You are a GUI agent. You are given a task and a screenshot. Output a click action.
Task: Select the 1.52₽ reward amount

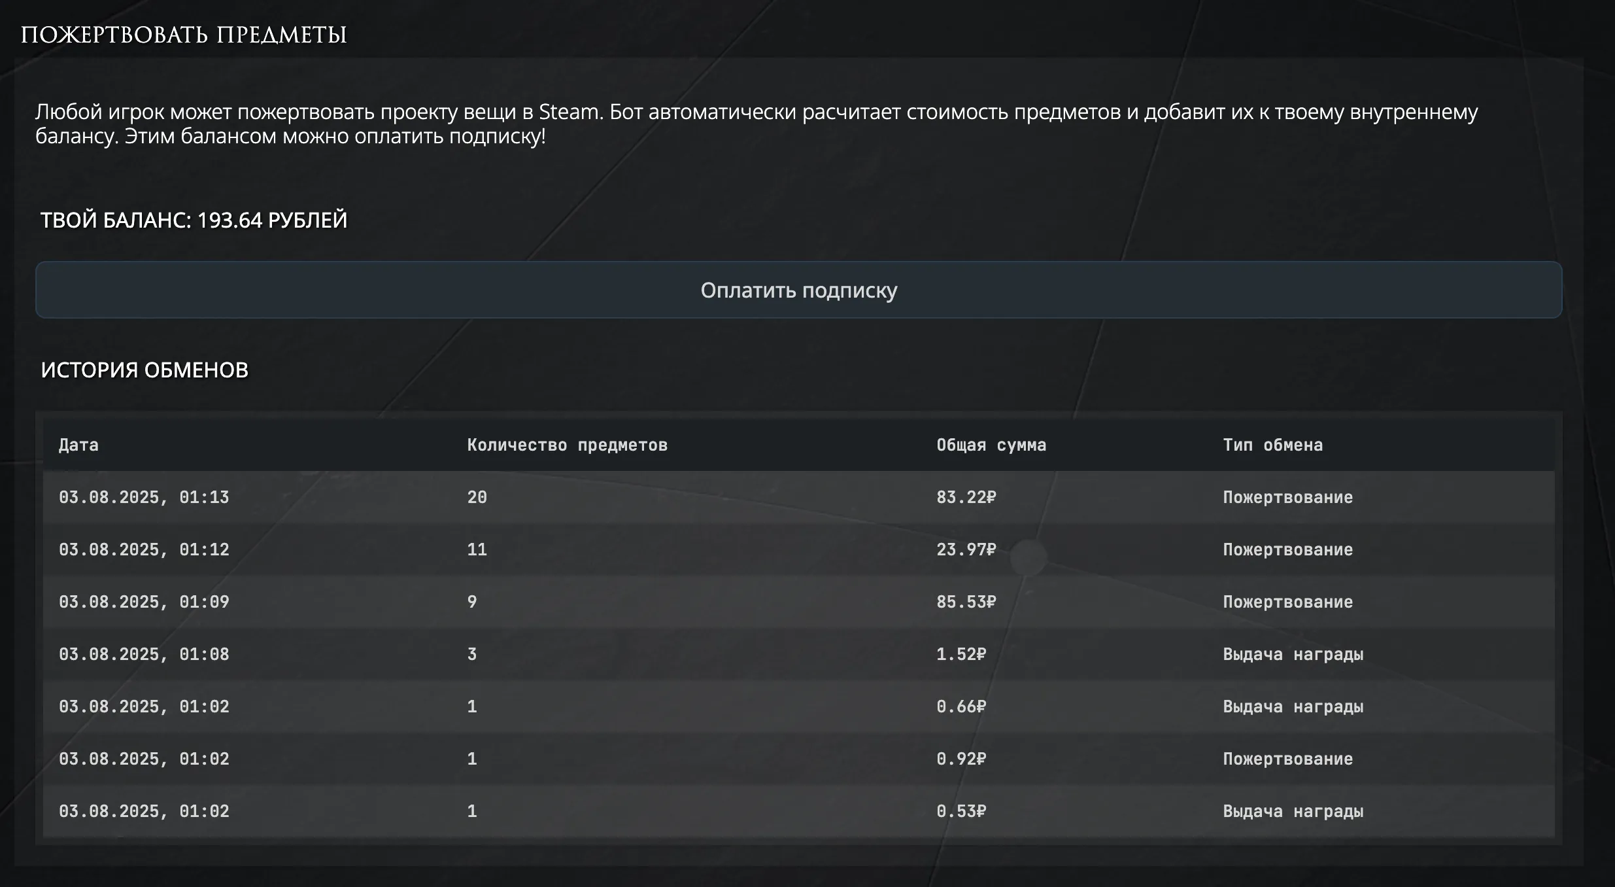(x=961, y=655)
